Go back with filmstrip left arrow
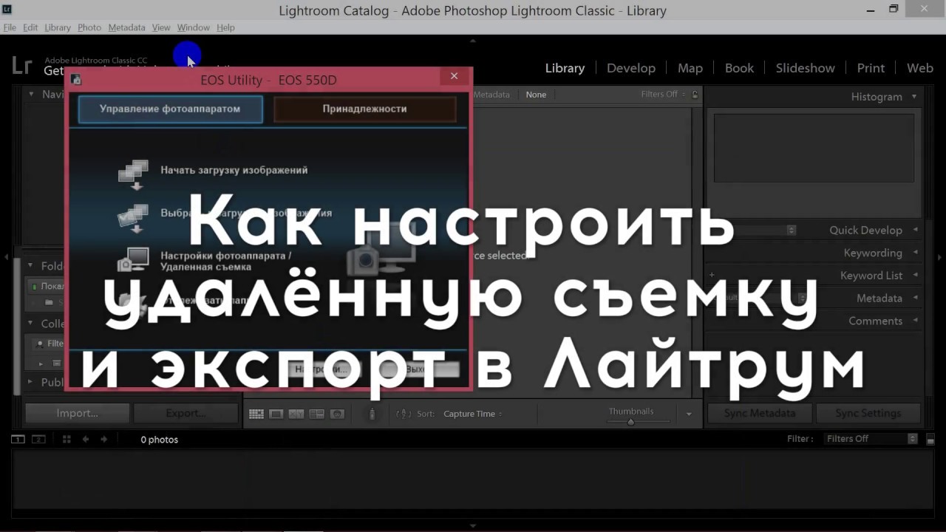Screen dimensions: 946x532 pos(86,439)
